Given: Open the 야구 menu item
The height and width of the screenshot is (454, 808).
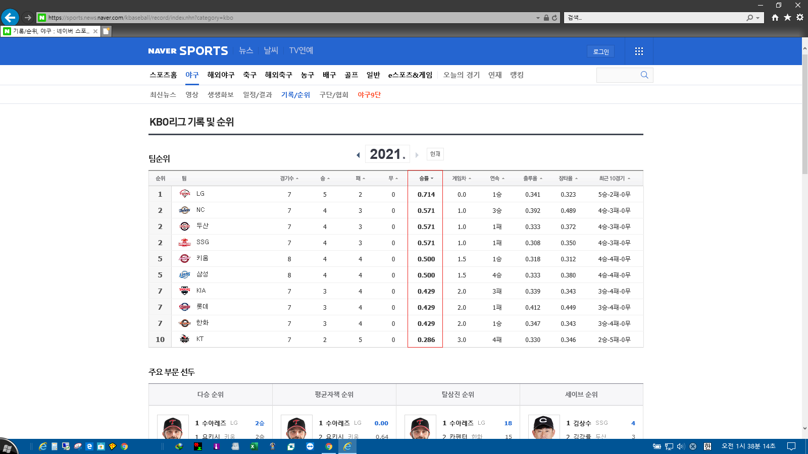Looking at the screenshot, I should [x=192, y=75].
